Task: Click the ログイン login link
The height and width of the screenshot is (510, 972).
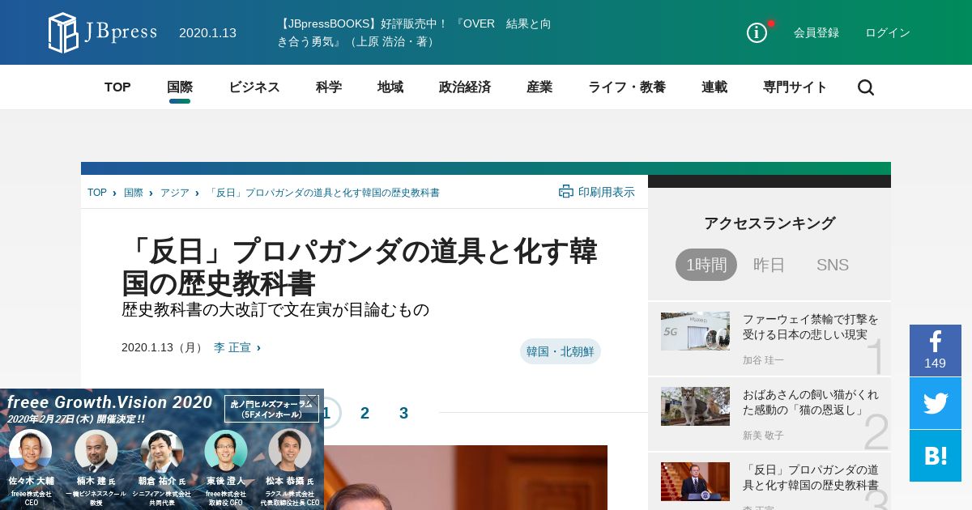Action: tap(888, 32)
